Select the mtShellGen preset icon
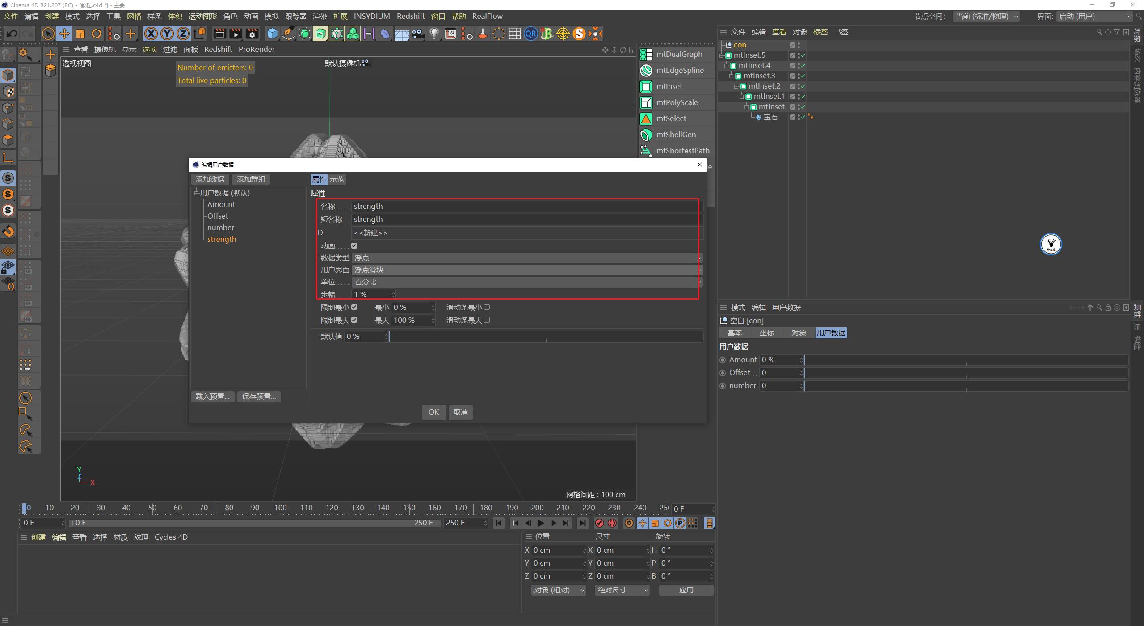The width and height of the screenshot is (1144, 626). 647,135
